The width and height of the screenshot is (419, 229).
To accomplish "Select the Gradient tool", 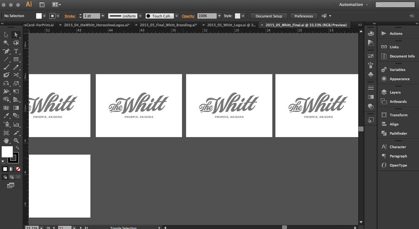I will (16, 108).
